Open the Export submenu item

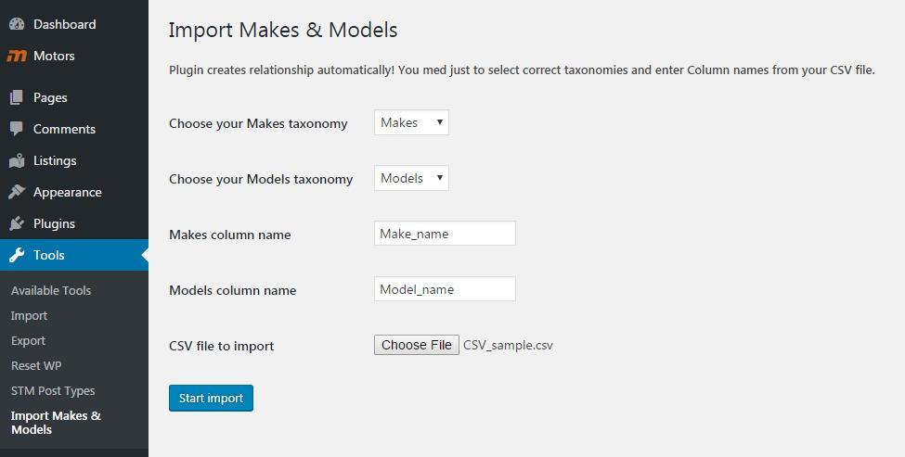coord(28,340)
